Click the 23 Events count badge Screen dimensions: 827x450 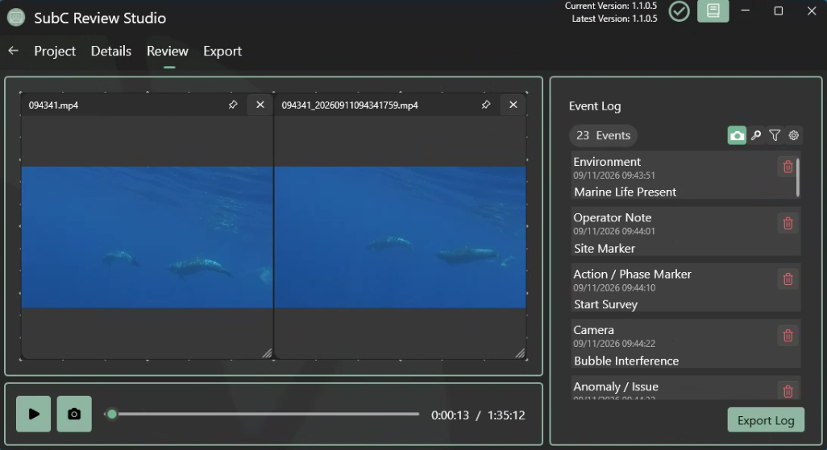[603, 135]
